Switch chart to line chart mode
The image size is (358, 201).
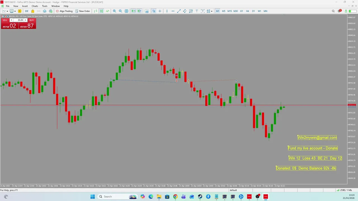click(x=107, y=11)
